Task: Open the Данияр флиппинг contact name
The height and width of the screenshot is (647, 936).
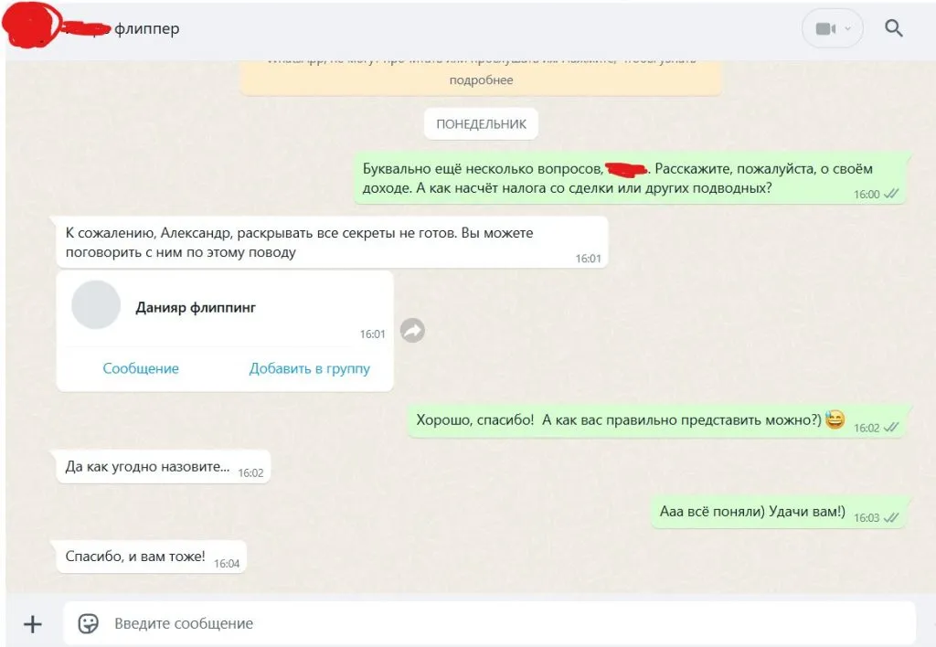Action: 196,307
